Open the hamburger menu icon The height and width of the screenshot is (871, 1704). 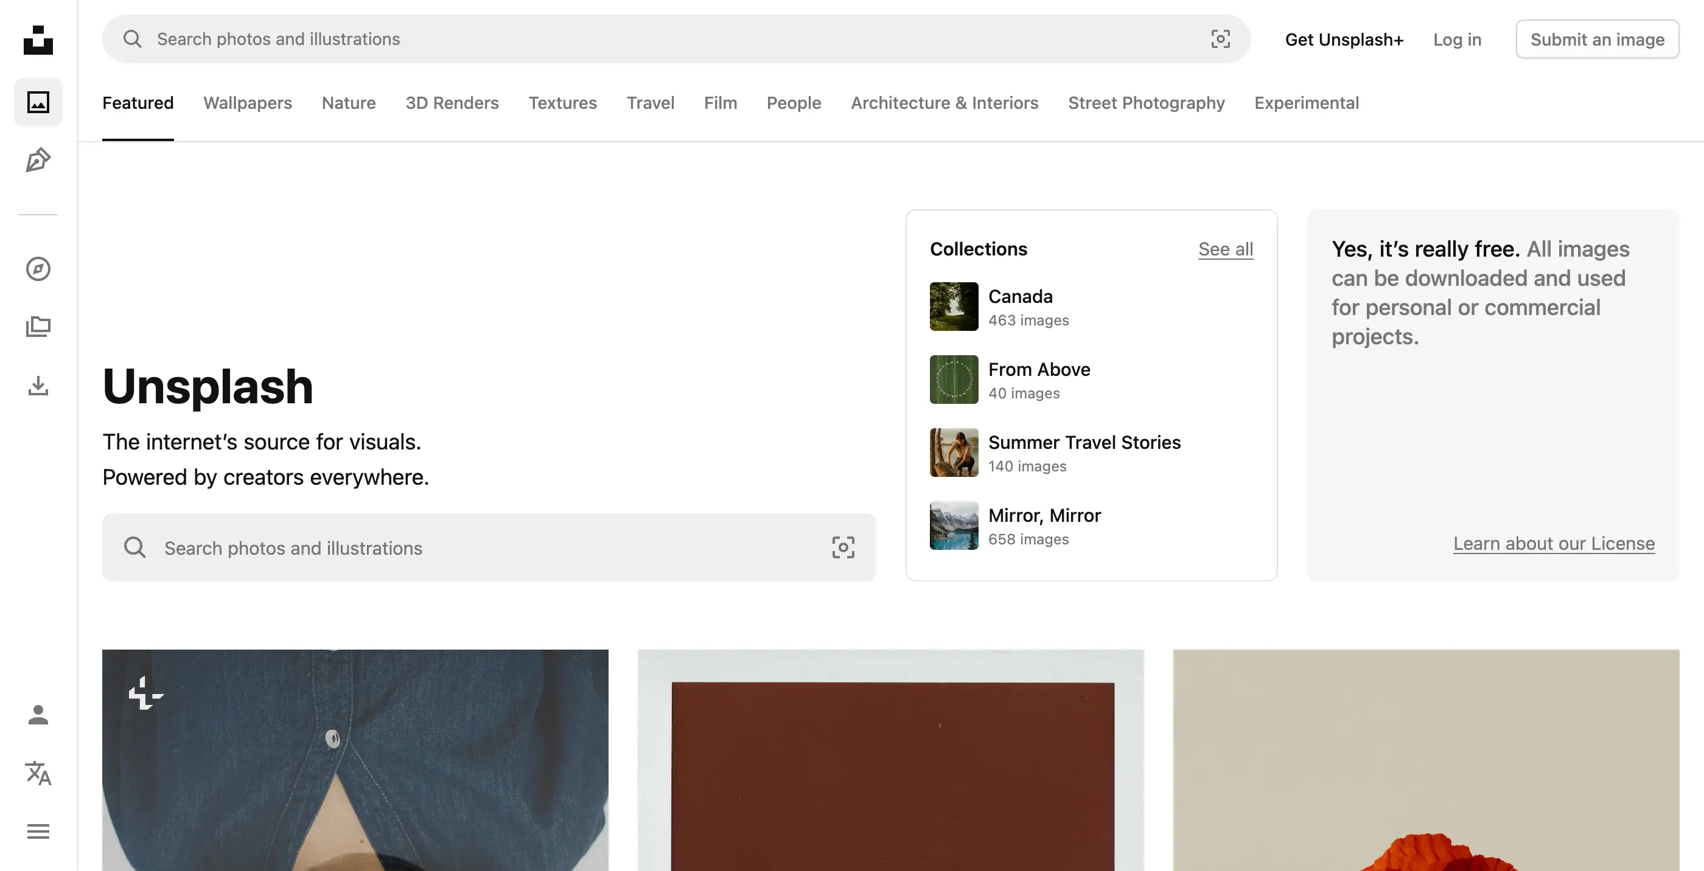pos(38,831)
